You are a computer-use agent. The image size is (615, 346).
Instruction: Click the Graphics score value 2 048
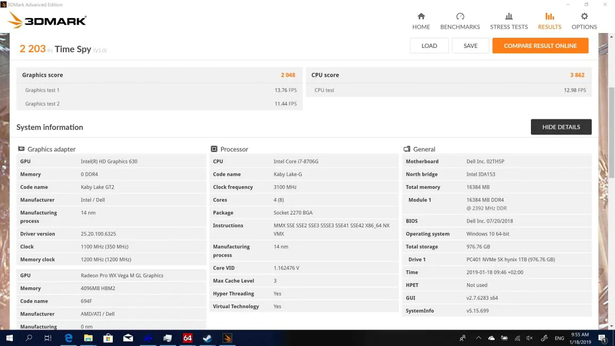coord(288,75)
